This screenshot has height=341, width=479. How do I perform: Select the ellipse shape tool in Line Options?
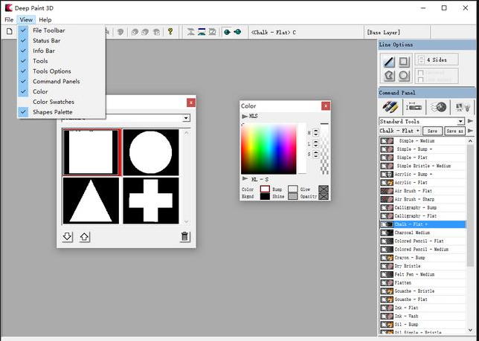(x=404, y=75)
